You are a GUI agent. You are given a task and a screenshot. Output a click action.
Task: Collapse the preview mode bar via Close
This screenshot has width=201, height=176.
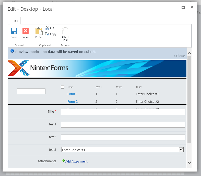tap(179, 56)
